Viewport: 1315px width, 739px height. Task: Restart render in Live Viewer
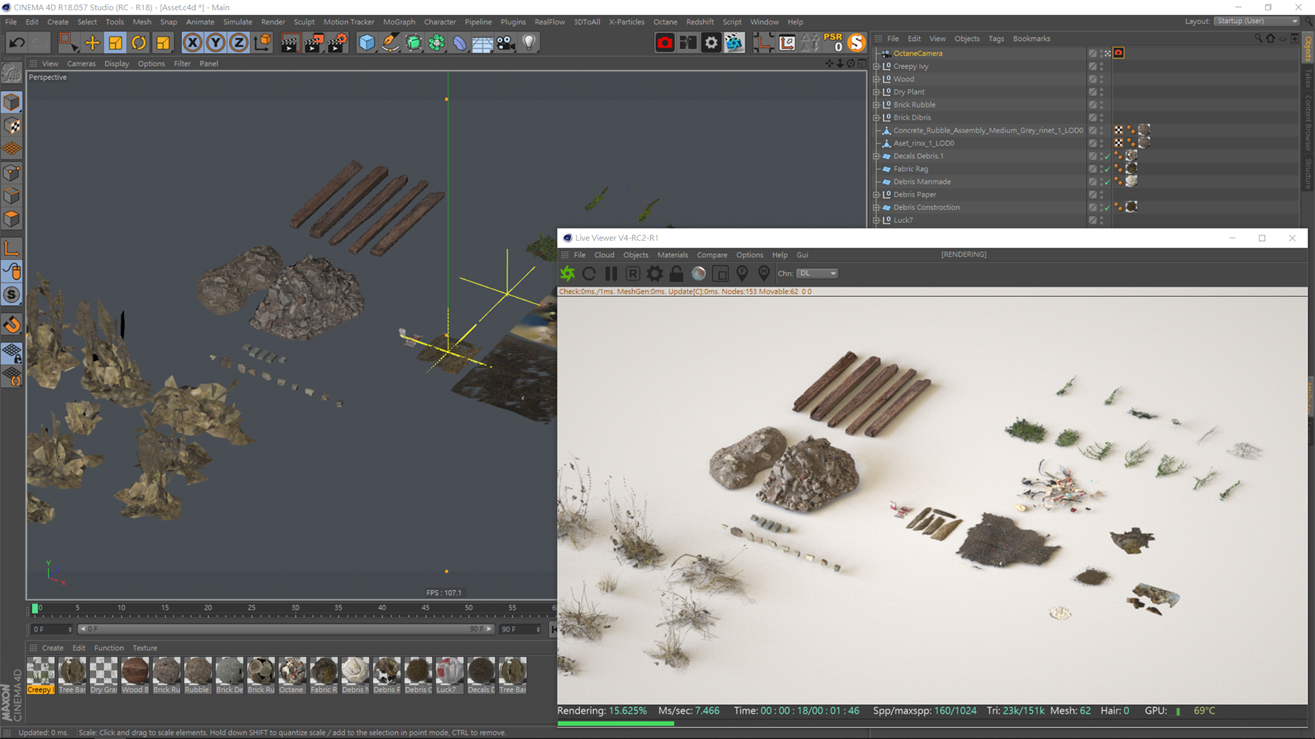[589, 274]
